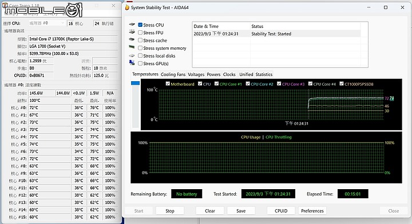Click the CPU Throttling legend label
The height and width of the screenshot is (224, 412).
tap(279, 137)
